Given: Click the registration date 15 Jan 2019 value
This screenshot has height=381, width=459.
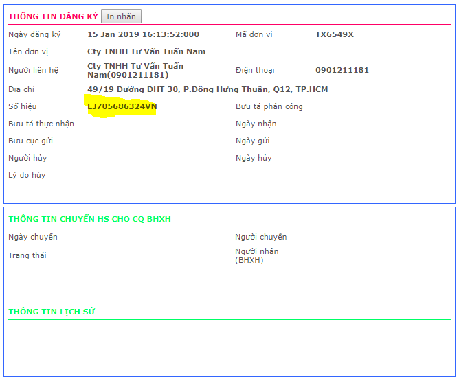Looking at the screenshot, I should 143,34.
